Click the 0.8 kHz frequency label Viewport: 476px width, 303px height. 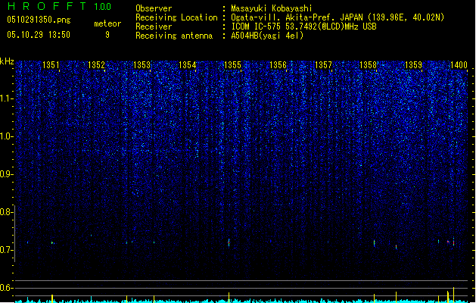6,212
